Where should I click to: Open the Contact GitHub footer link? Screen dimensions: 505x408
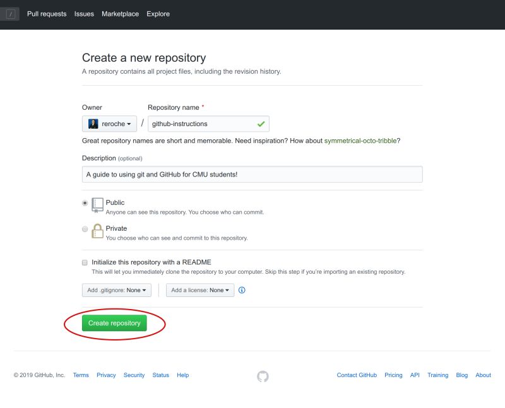tap(356, 375)
